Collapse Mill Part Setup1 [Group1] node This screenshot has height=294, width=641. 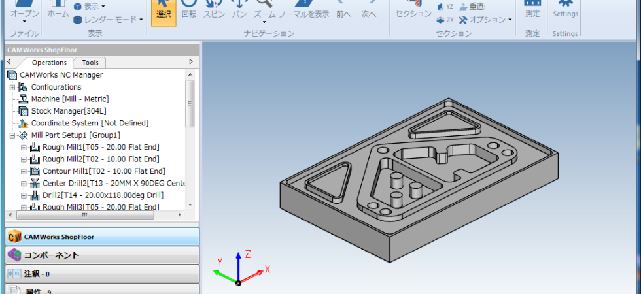[x=12, y=135]
